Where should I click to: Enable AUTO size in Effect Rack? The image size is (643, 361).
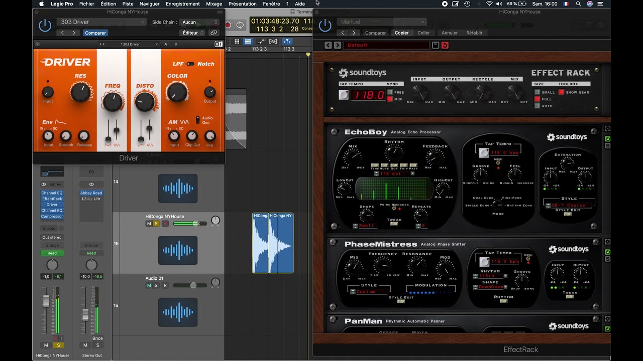(537, 106)
